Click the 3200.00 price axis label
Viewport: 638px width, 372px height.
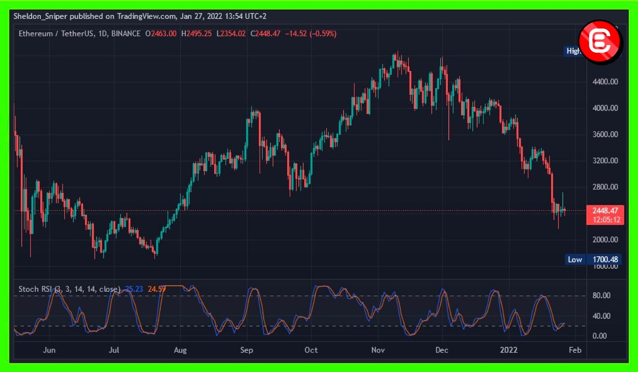605,161
